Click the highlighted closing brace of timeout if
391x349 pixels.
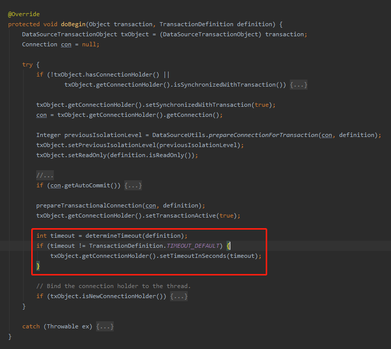pos(38,266)
